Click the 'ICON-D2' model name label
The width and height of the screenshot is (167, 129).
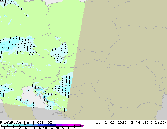(44, 123)
